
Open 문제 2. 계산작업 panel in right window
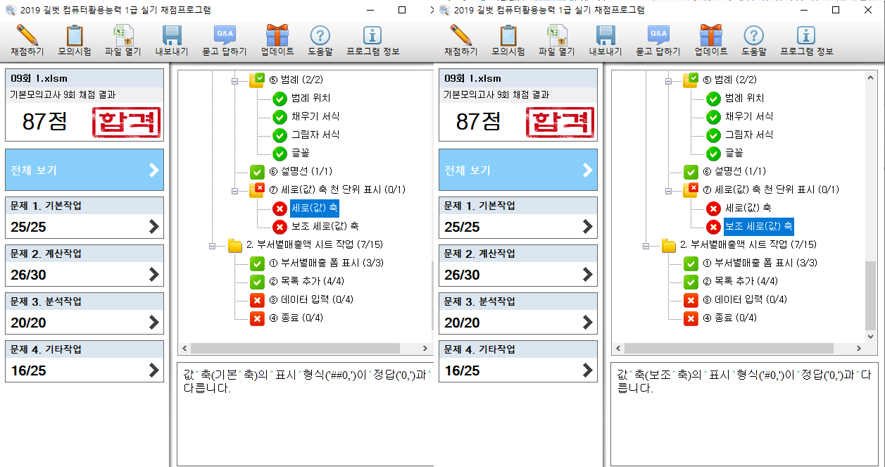517,265
